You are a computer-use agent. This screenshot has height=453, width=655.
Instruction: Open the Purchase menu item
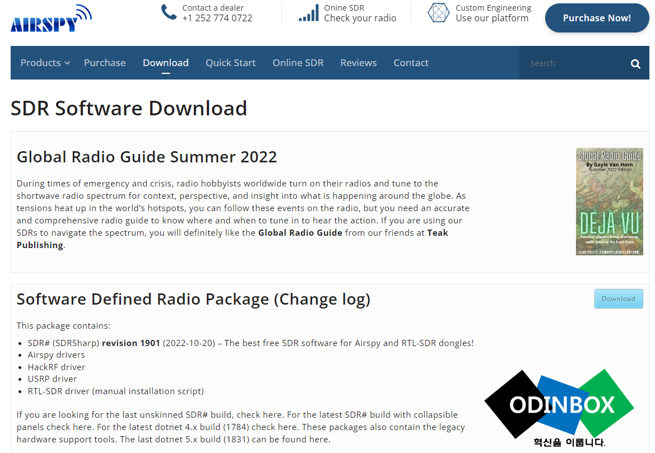point(105,63)
